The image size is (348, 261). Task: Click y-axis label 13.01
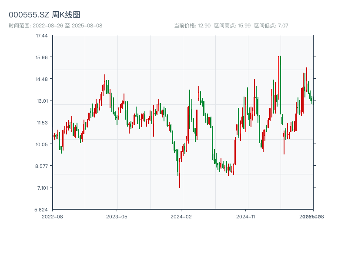(x=42, y=101)
